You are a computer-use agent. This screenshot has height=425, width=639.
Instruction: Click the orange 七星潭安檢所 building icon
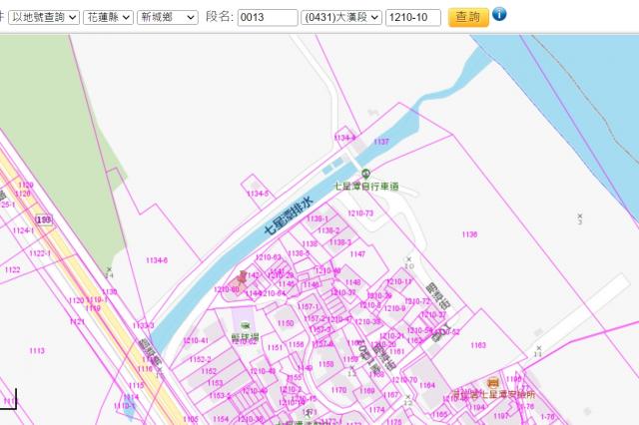[x=491, y=383]
